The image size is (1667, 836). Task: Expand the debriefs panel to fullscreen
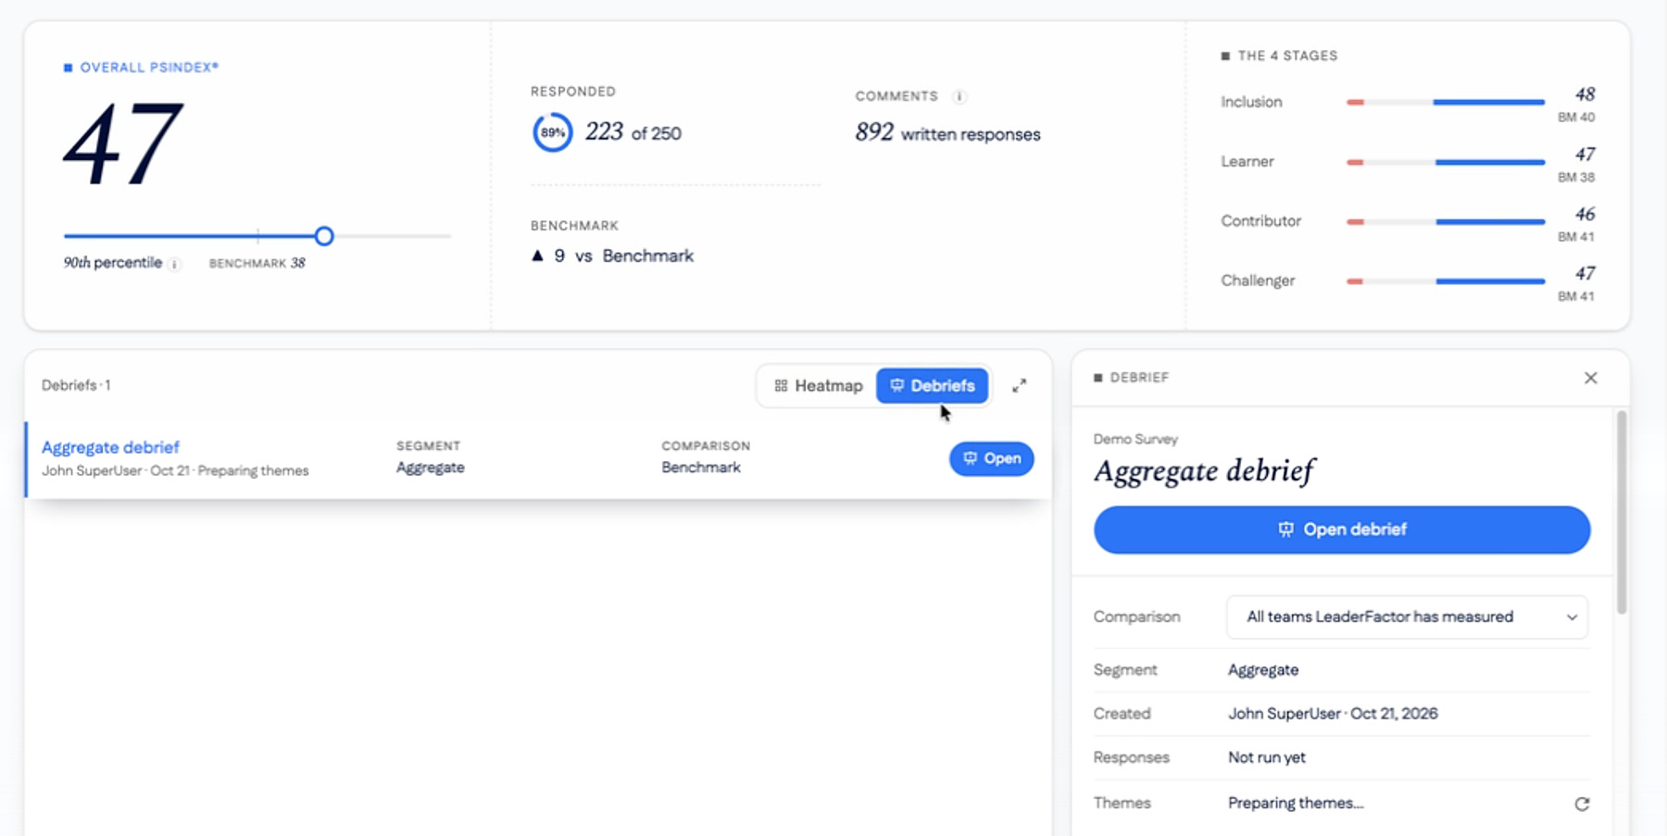(1019, 385)
